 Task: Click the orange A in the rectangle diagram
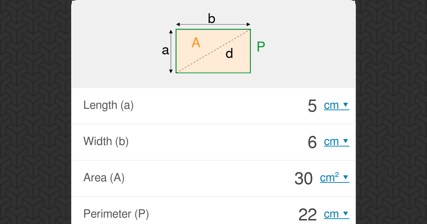[x=196, y=43]
